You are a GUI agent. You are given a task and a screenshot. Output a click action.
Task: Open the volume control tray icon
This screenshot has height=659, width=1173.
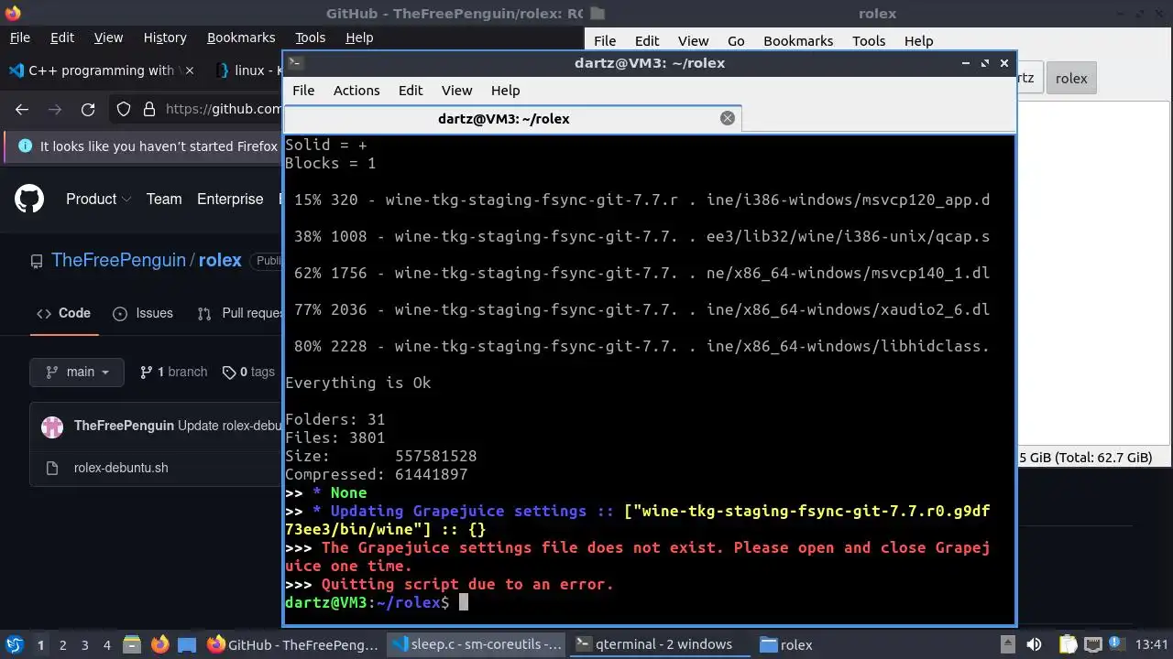[x=1034, y=644]
